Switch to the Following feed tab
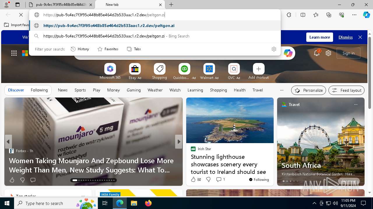The width and height of the screenshot is (373, 209). pyautogui.click(x=39, y=90)
